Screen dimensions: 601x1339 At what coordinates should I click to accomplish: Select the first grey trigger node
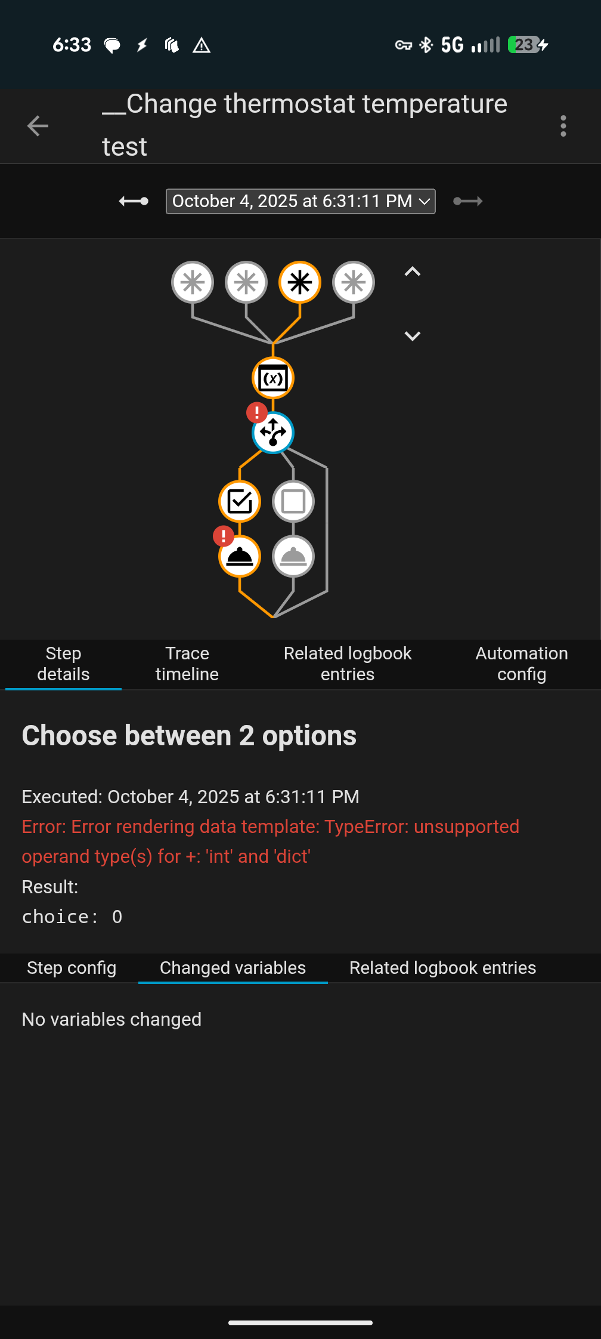tap(193, 282)
